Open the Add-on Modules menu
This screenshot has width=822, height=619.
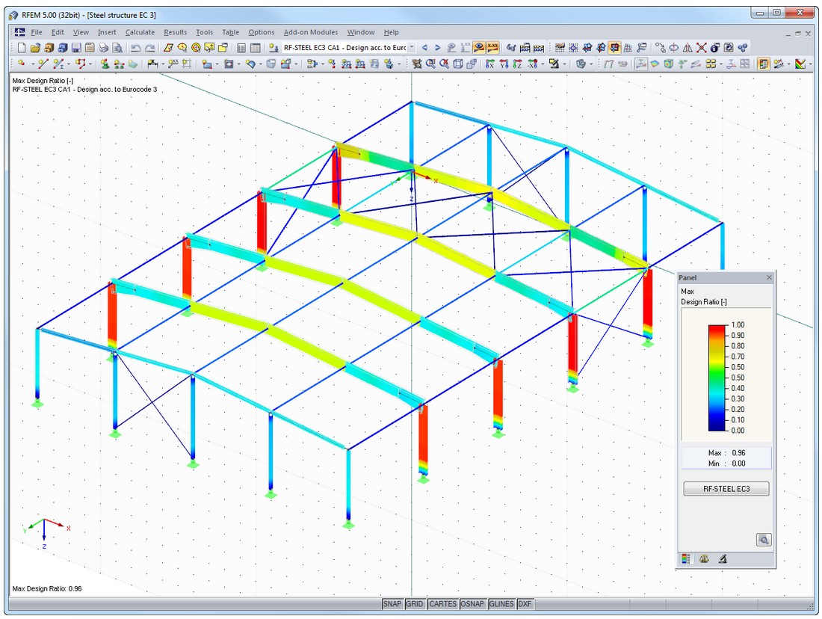[310, 32]
